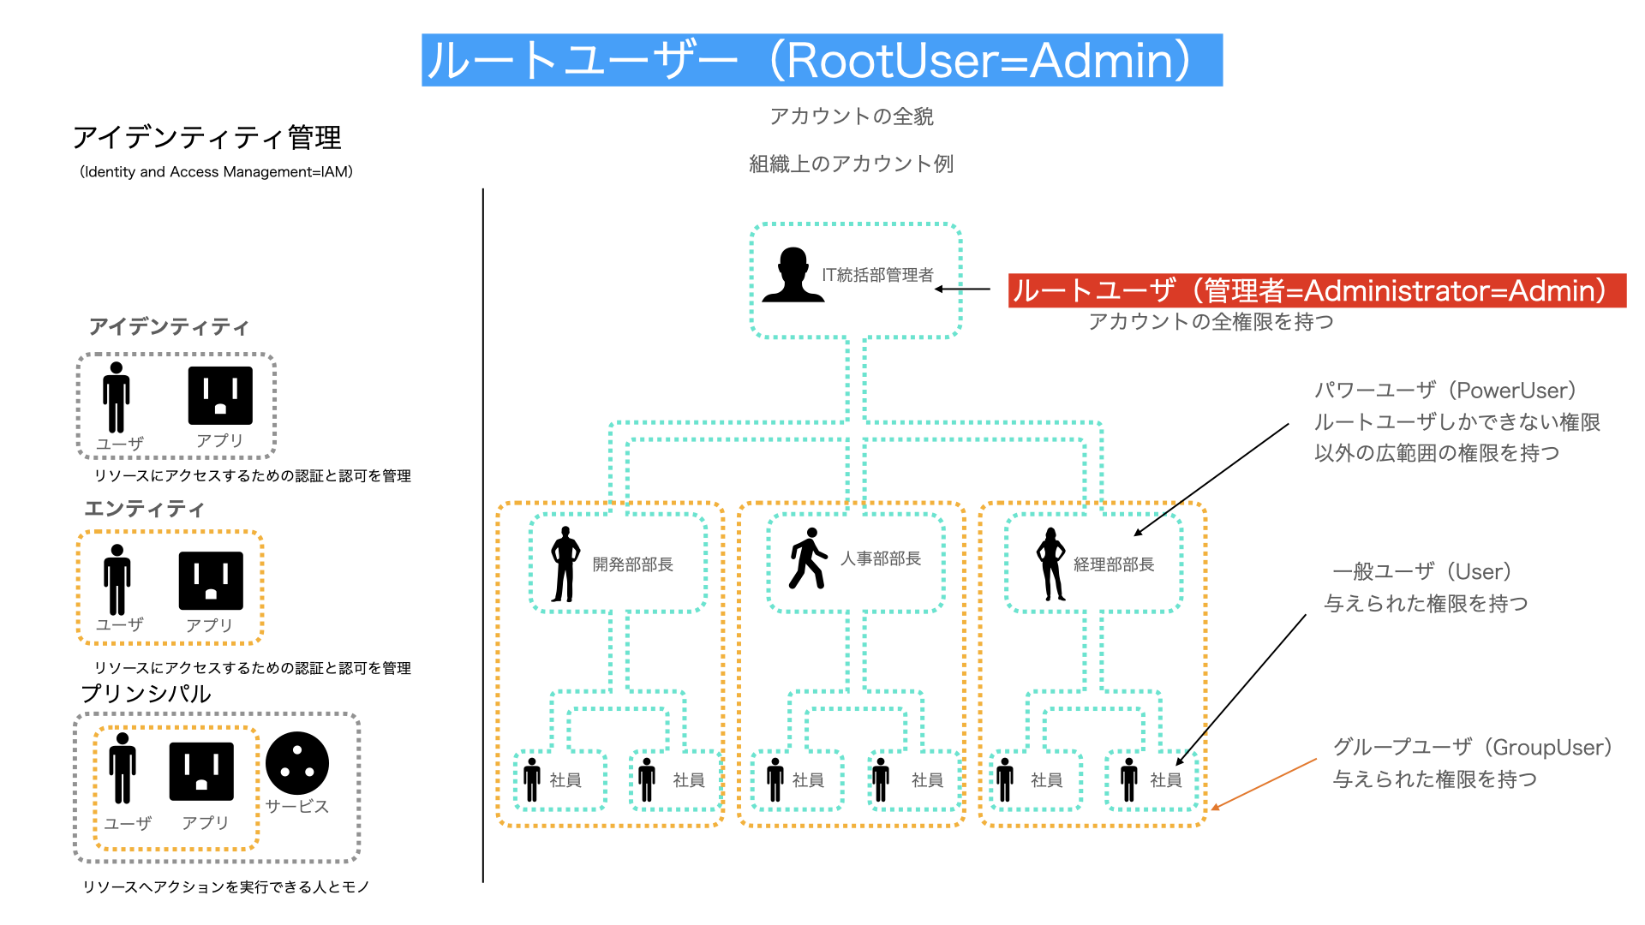Click the アプリ outlet icon in the アイデンティティ box
The image size is (1645, 925).
pos(220,396)
